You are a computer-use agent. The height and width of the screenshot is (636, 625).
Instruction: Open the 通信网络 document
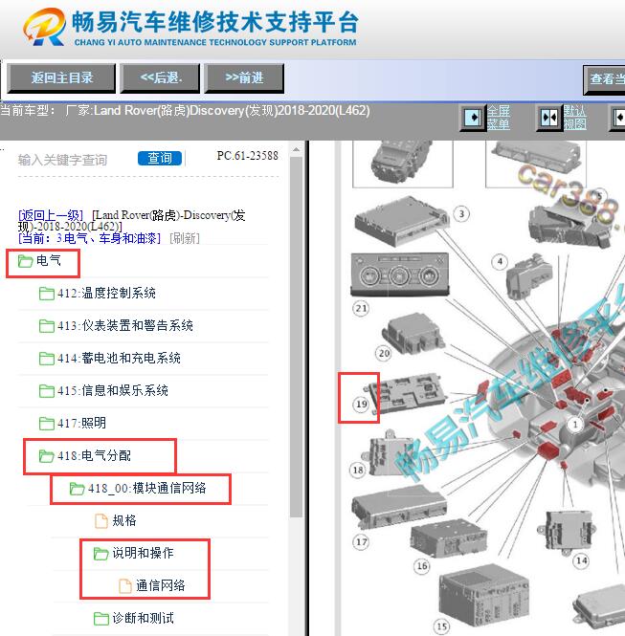[160, 585]
